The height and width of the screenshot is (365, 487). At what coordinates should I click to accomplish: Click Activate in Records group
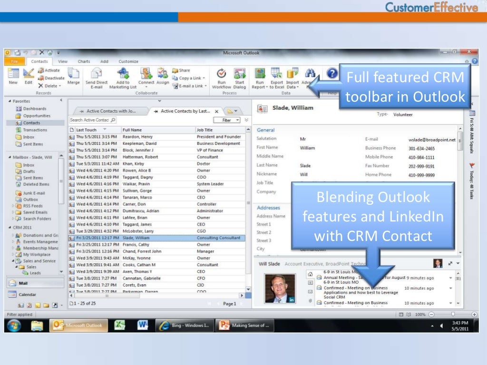coord(49,70)
